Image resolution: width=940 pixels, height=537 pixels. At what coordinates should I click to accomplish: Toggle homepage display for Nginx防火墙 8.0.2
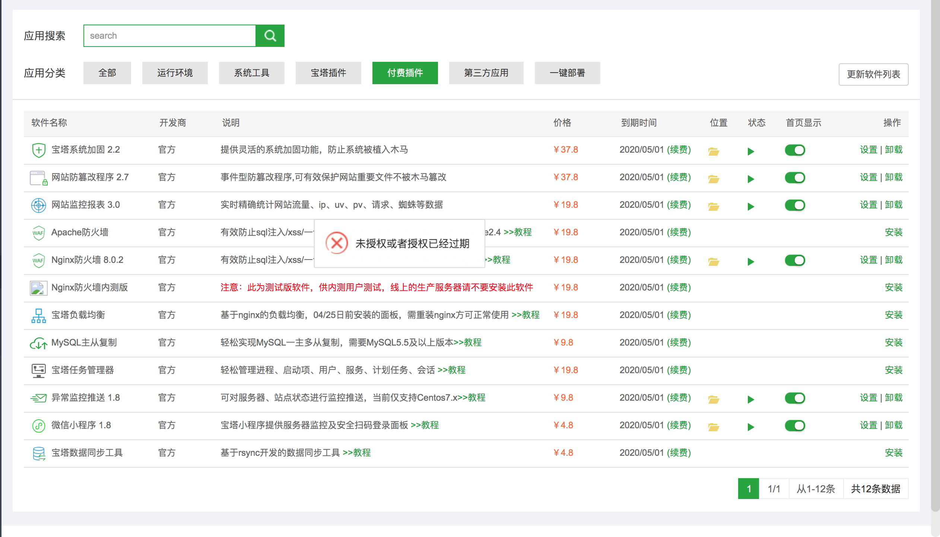coord(795,260)
